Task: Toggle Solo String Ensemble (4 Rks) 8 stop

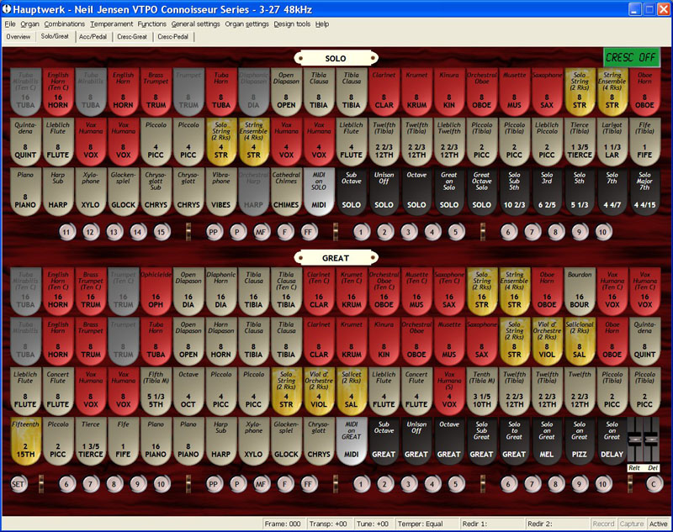Action: pyautogui.click(x=612, y=92)
